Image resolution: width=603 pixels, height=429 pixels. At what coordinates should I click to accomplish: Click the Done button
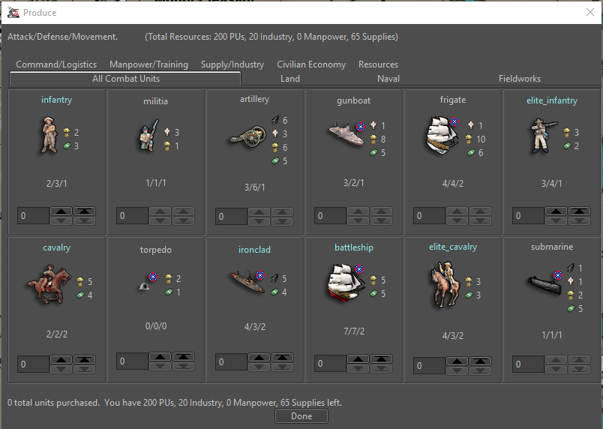tap(301, 416)
